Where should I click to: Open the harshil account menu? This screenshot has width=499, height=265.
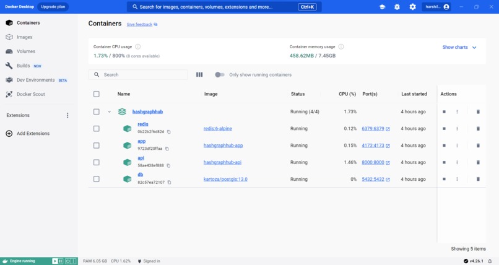(x=436, y=7)
